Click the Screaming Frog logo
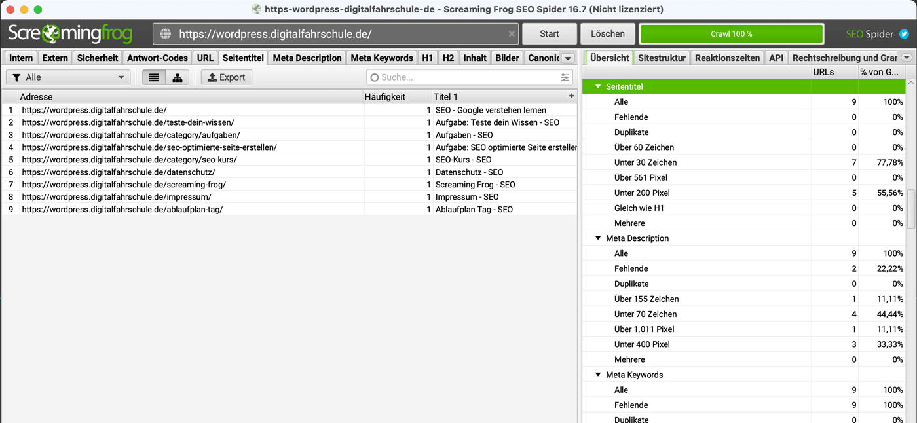The width and height of the screenshot is (917, 423). coord(70,33)
